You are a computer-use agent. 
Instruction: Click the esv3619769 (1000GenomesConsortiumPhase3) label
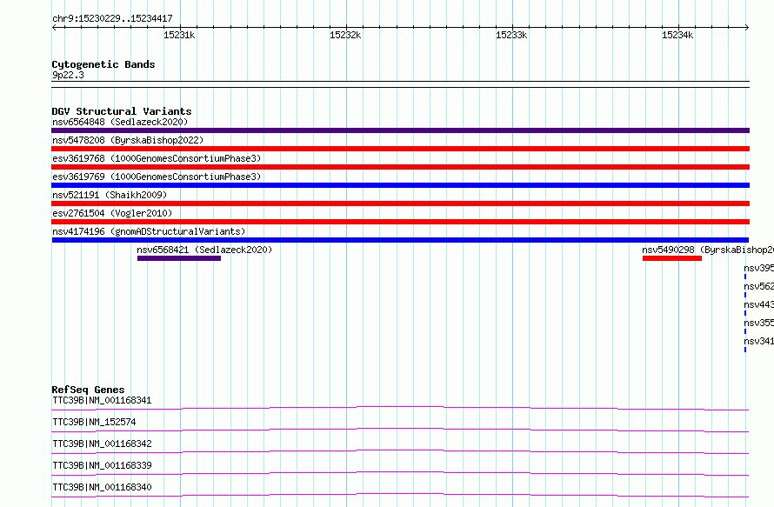pyautogui.click(x=157, y=177)
